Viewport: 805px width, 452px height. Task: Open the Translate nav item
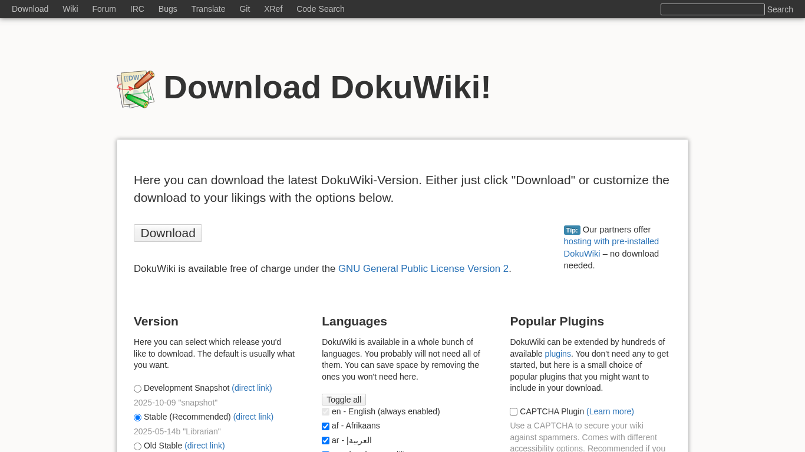tap(208, 9)
